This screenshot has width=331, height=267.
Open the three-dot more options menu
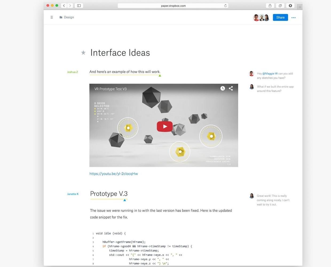point(293,18)
